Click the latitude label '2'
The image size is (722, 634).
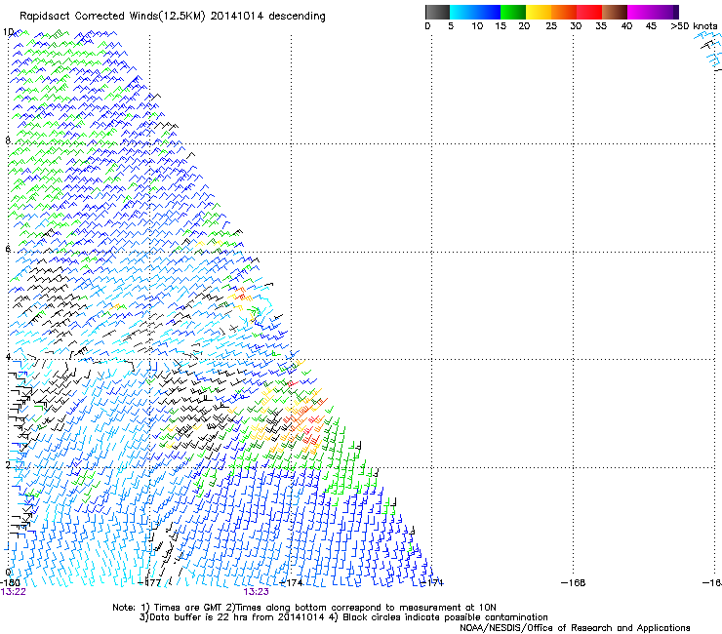click(8, 464)
